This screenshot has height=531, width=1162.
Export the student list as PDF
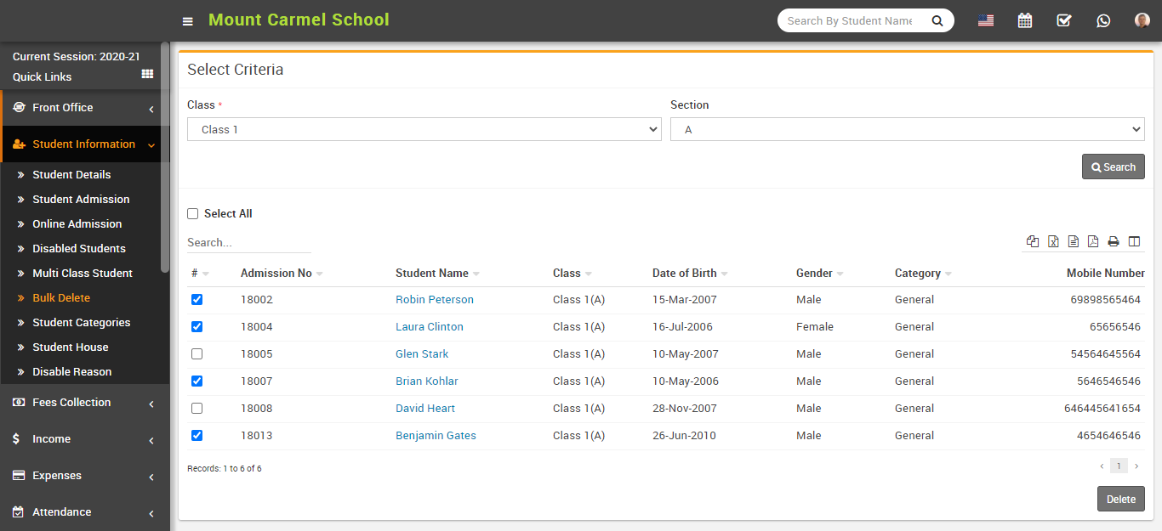[x=1093, y=241]
